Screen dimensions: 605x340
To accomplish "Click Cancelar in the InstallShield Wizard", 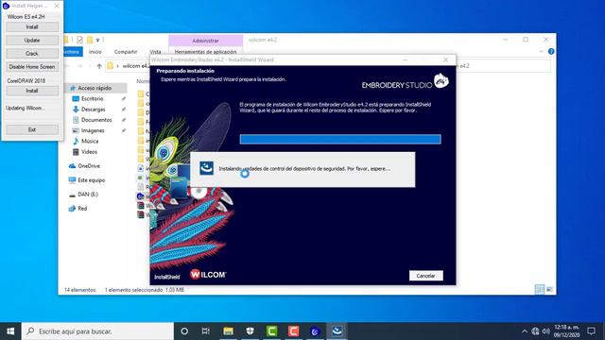I will [426, 276].
